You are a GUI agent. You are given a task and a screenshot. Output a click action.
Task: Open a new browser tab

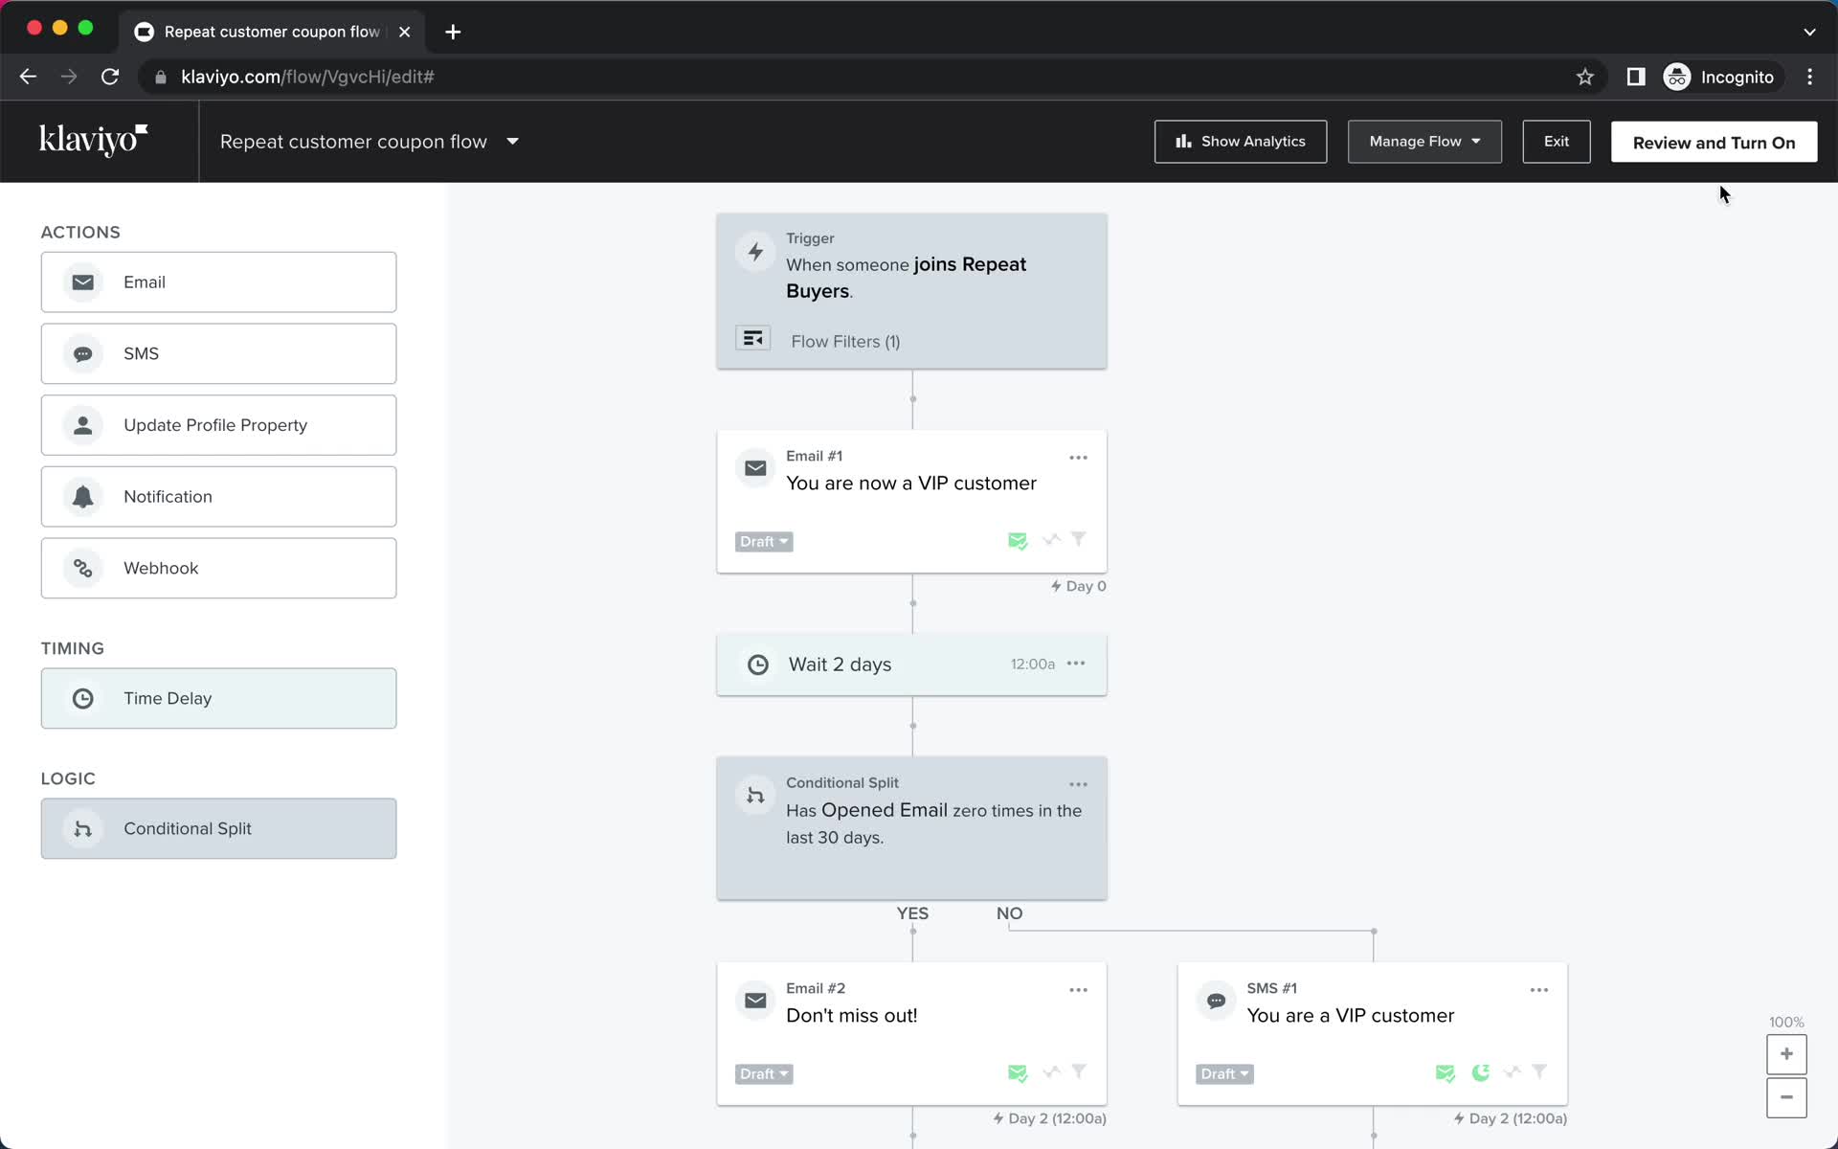453,32
